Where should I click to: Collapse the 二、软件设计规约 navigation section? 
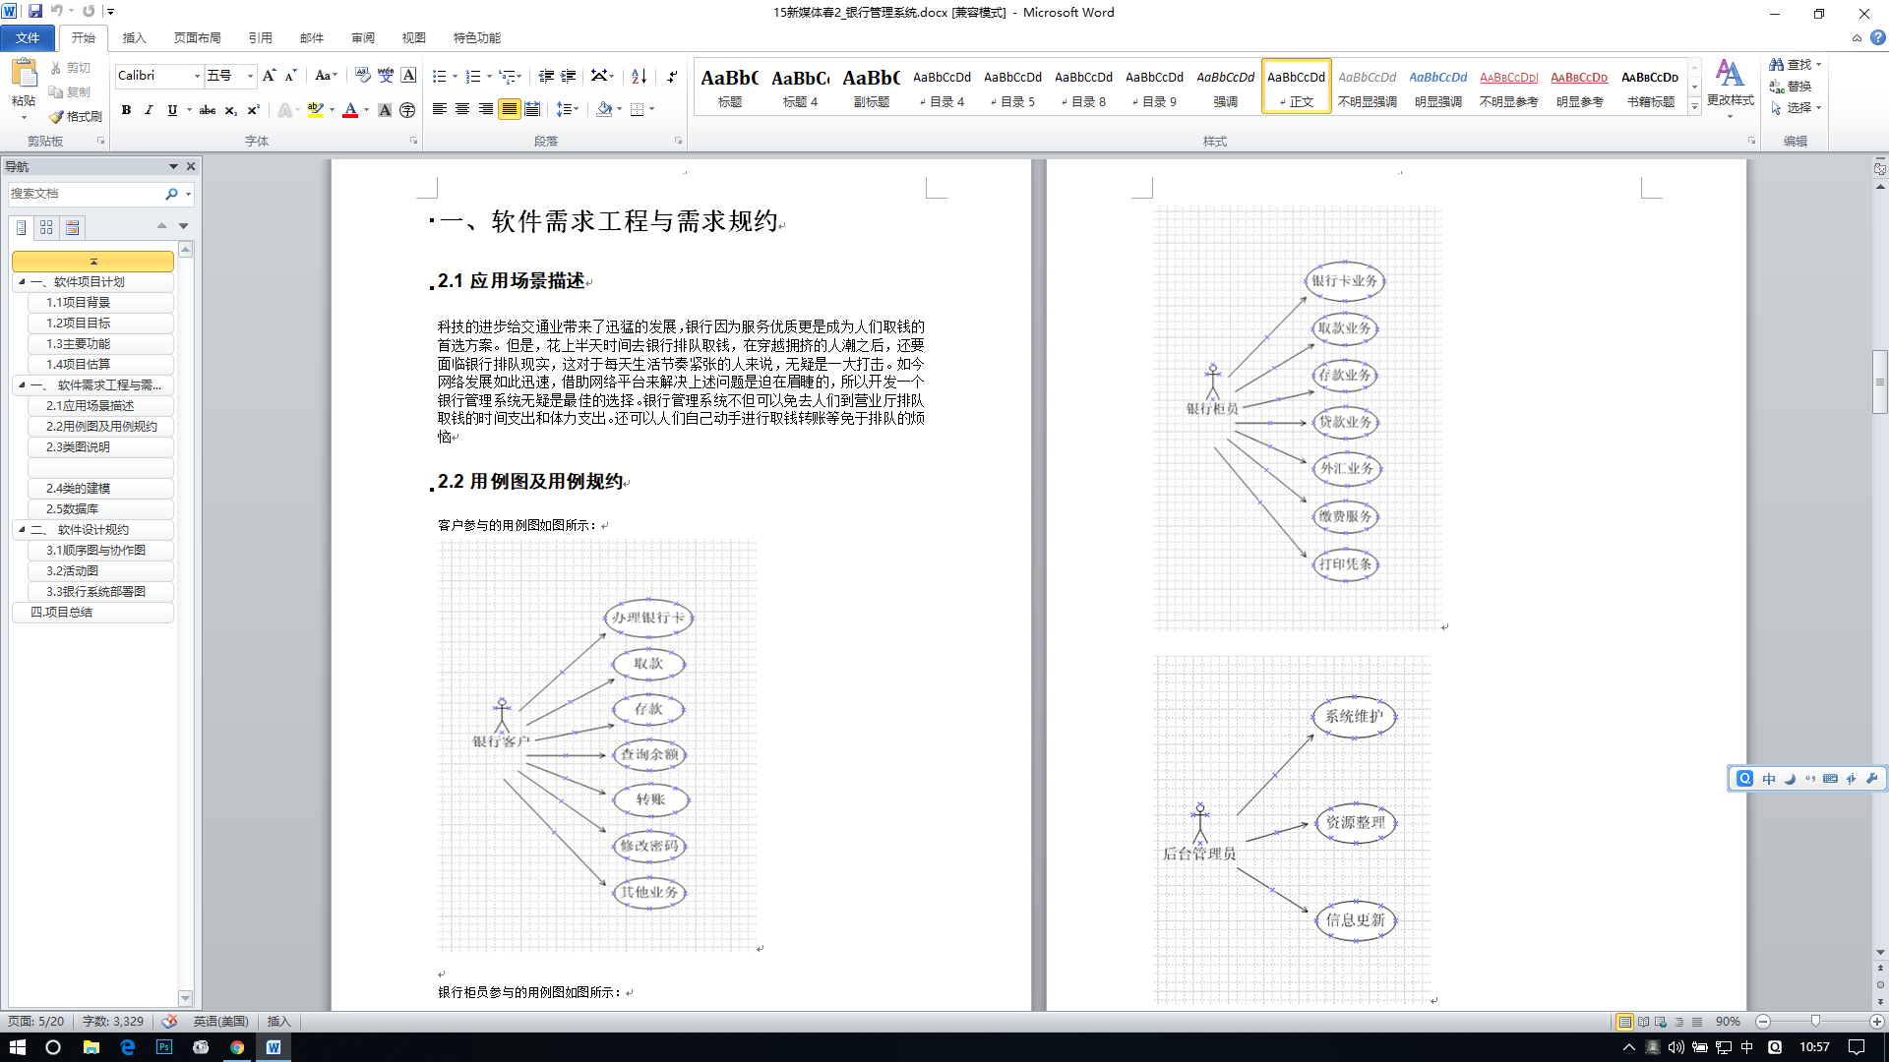[22, 529]
